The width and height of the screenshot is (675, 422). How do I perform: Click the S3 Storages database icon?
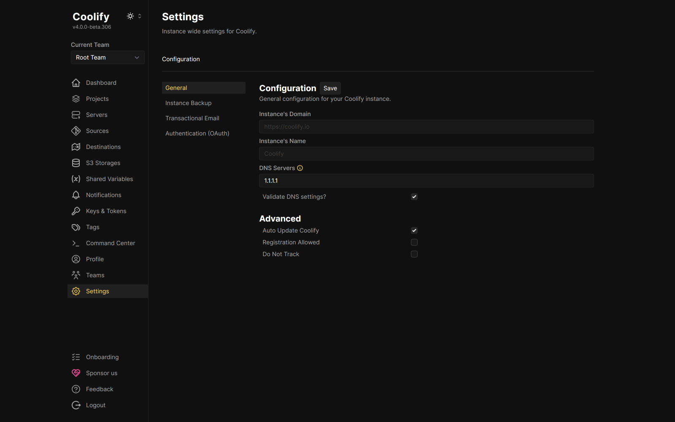pos(76,163)
